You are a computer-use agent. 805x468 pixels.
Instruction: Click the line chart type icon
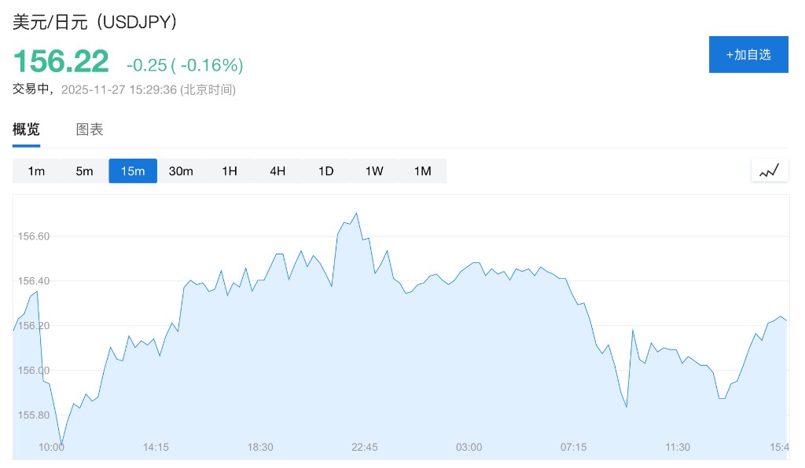[770, 170]
